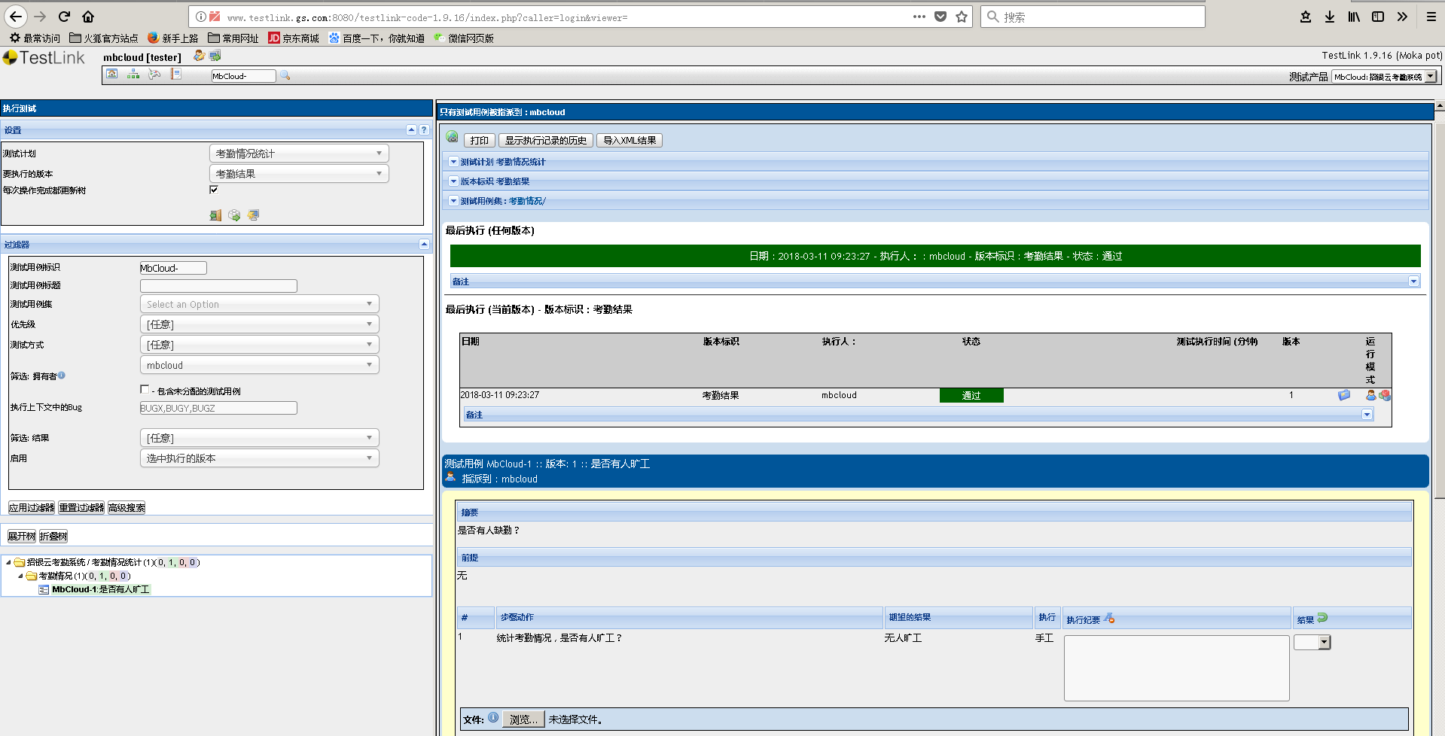Click the info icon beside 文件
This screenshot has height=736, width=1445.
tap(493, 718)
